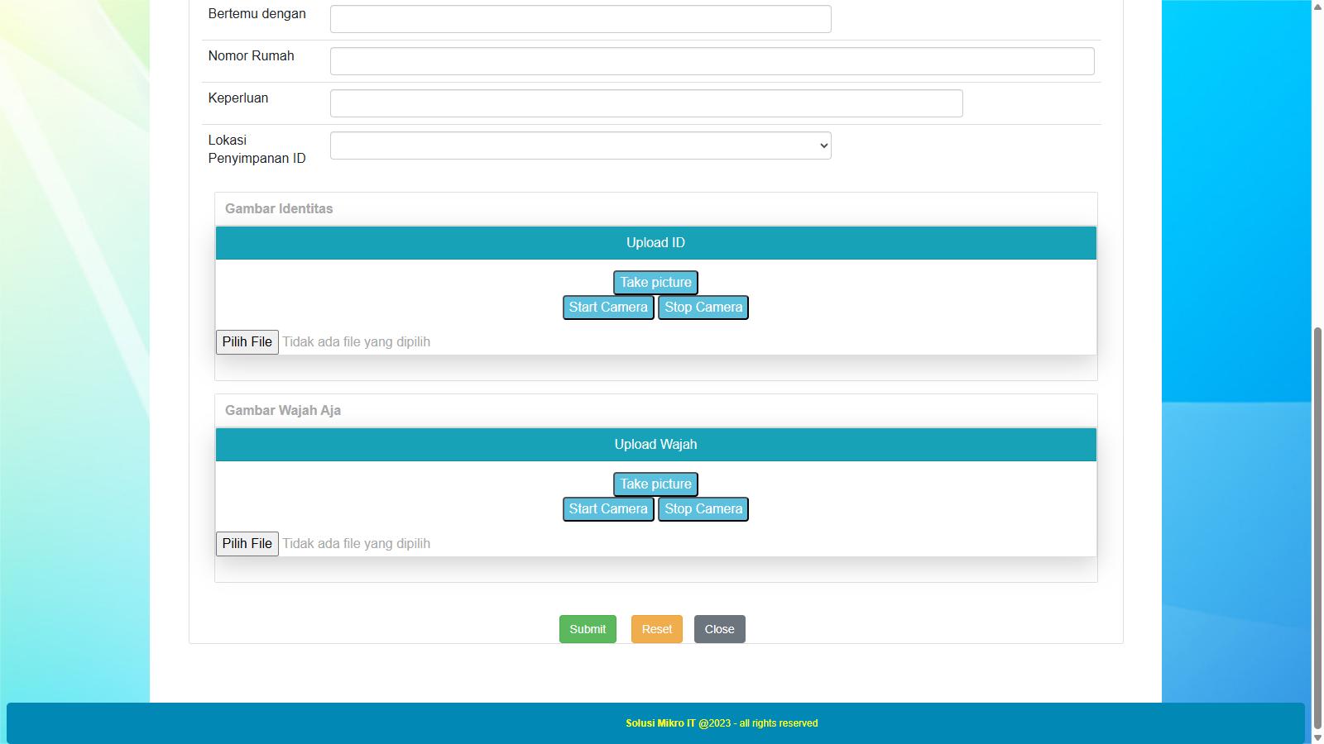Reset the form with the orange button

[656, 629]
